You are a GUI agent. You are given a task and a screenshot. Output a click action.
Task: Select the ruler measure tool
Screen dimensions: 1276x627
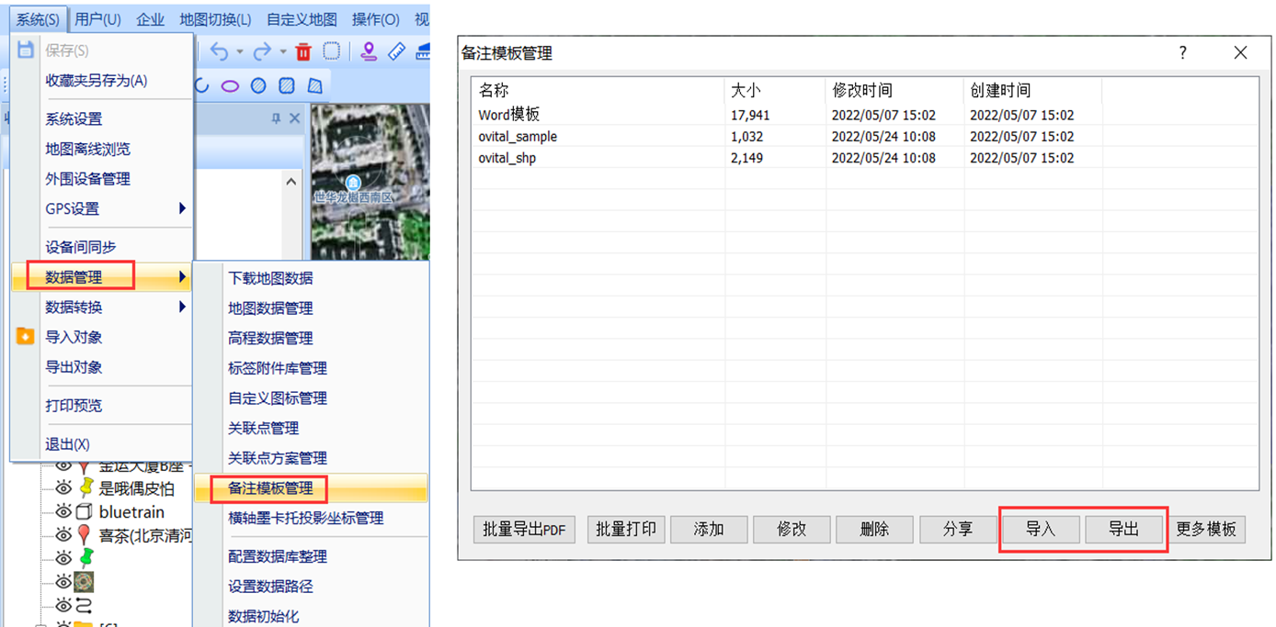tap(396, 51)
